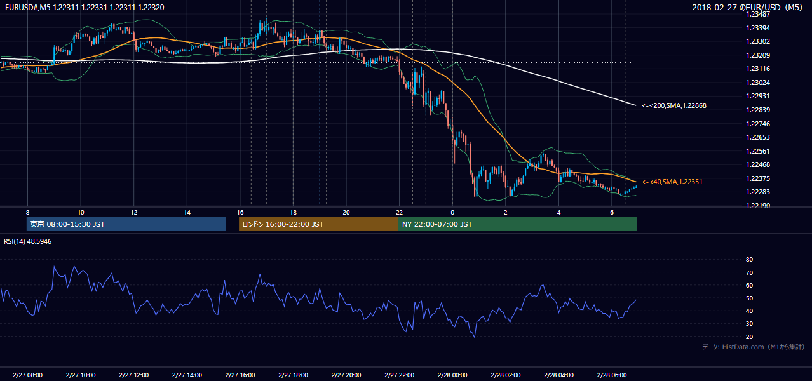Click price axis label 1.23487
Image resolution: width=812 pixels, height=381 pixels.
pyautogui.click(x=757, y=15)
